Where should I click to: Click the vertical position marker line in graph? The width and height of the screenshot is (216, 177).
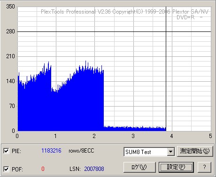coord(166,69)
